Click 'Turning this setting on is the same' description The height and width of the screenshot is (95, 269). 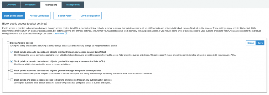click(x=64, y=46)
